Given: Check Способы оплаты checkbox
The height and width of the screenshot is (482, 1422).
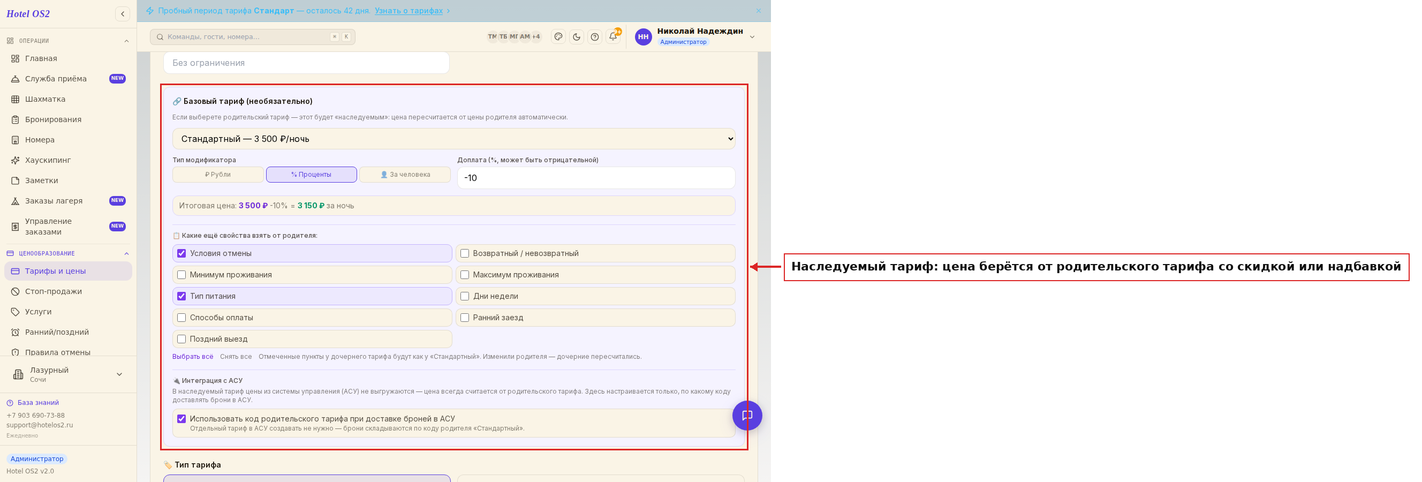Looking at the screenshot, I should click(x=181, y=318).
